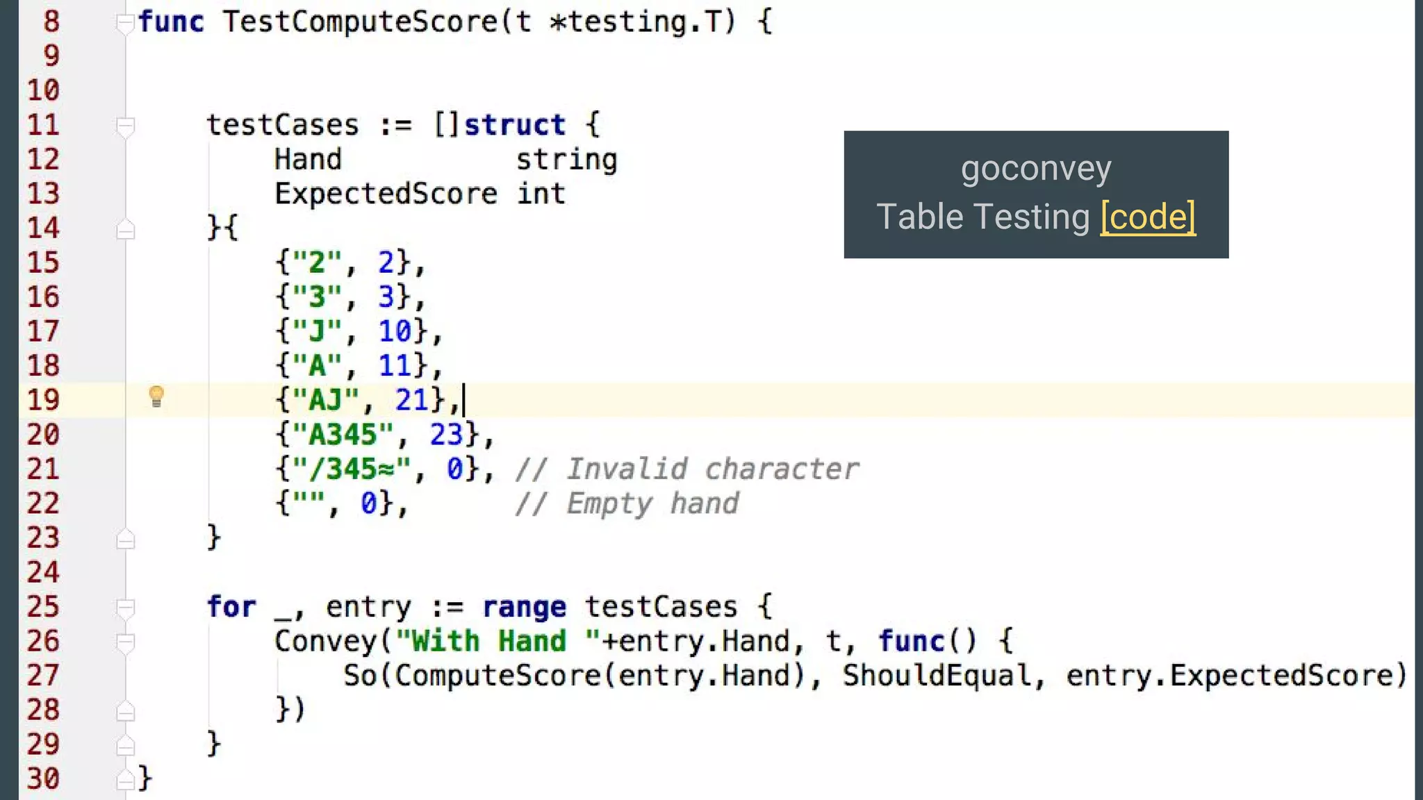Click the lightbulb quick-fix icon on line 19
Screen dimensions: 1423x800
click(156, 397)
